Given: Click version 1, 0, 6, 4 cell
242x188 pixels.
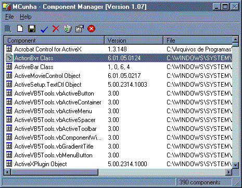Looking at the screenshot, I should [x=119, y=67].
